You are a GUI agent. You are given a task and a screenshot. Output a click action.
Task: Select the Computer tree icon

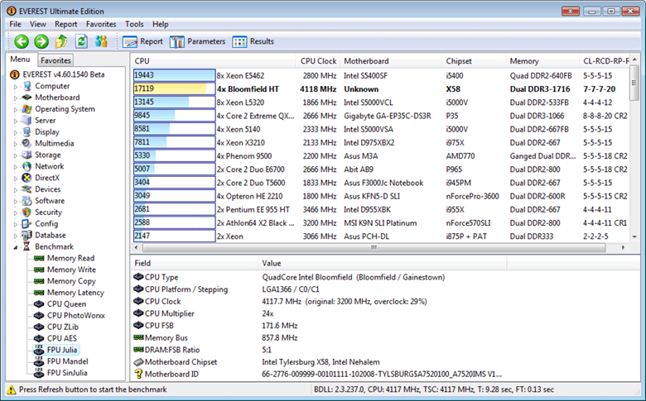click(x=27, y=86)
